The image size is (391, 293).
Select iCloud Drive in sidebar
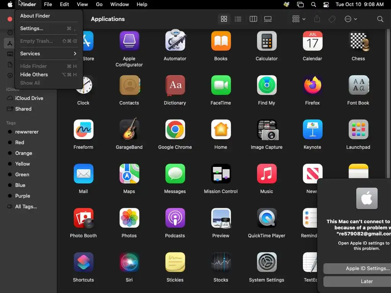click(x=29, y=98)
